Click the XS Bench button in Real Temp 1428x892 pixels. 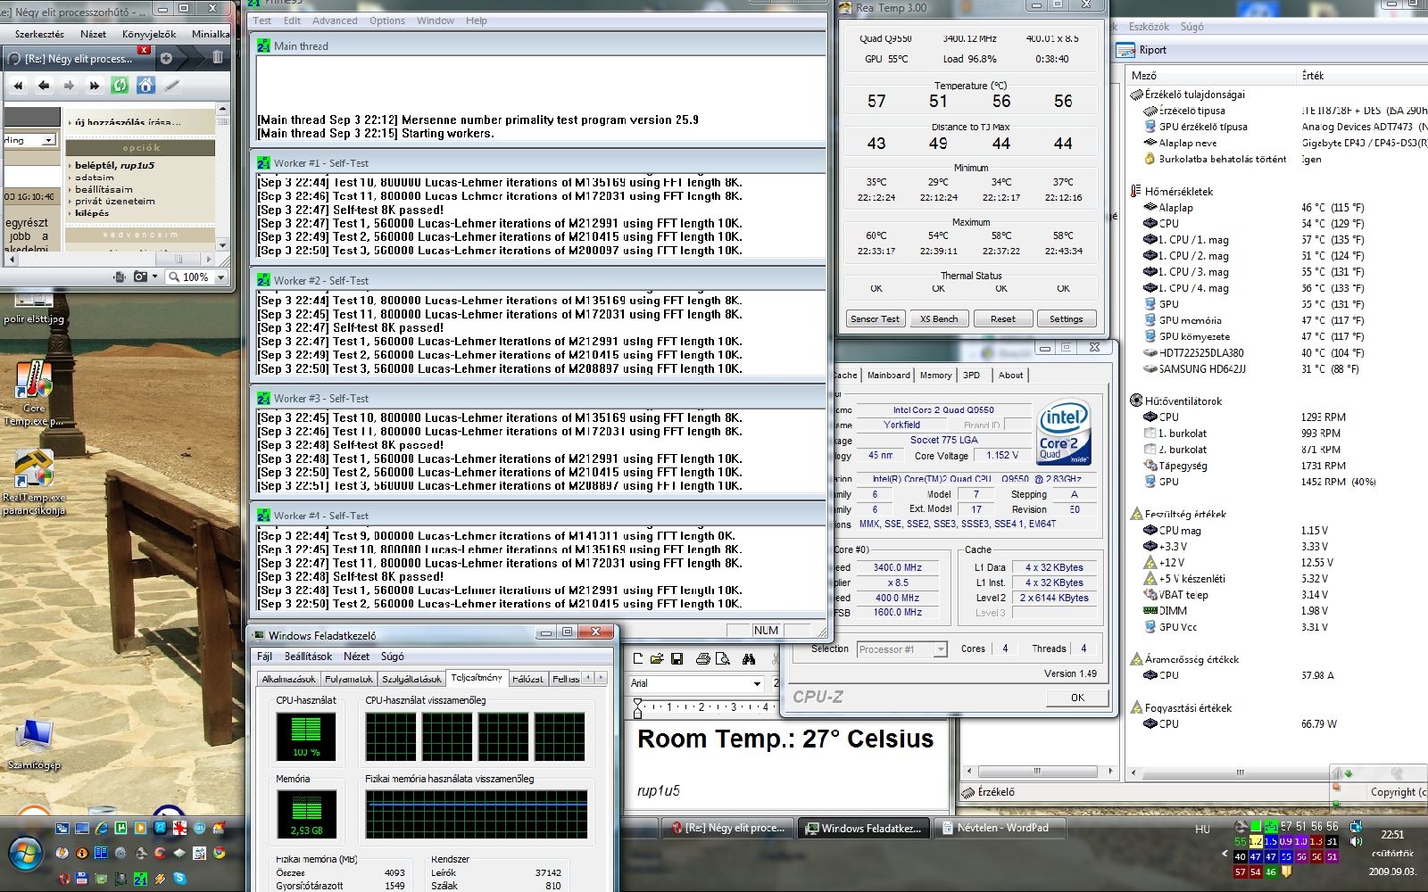coord(939,319)
